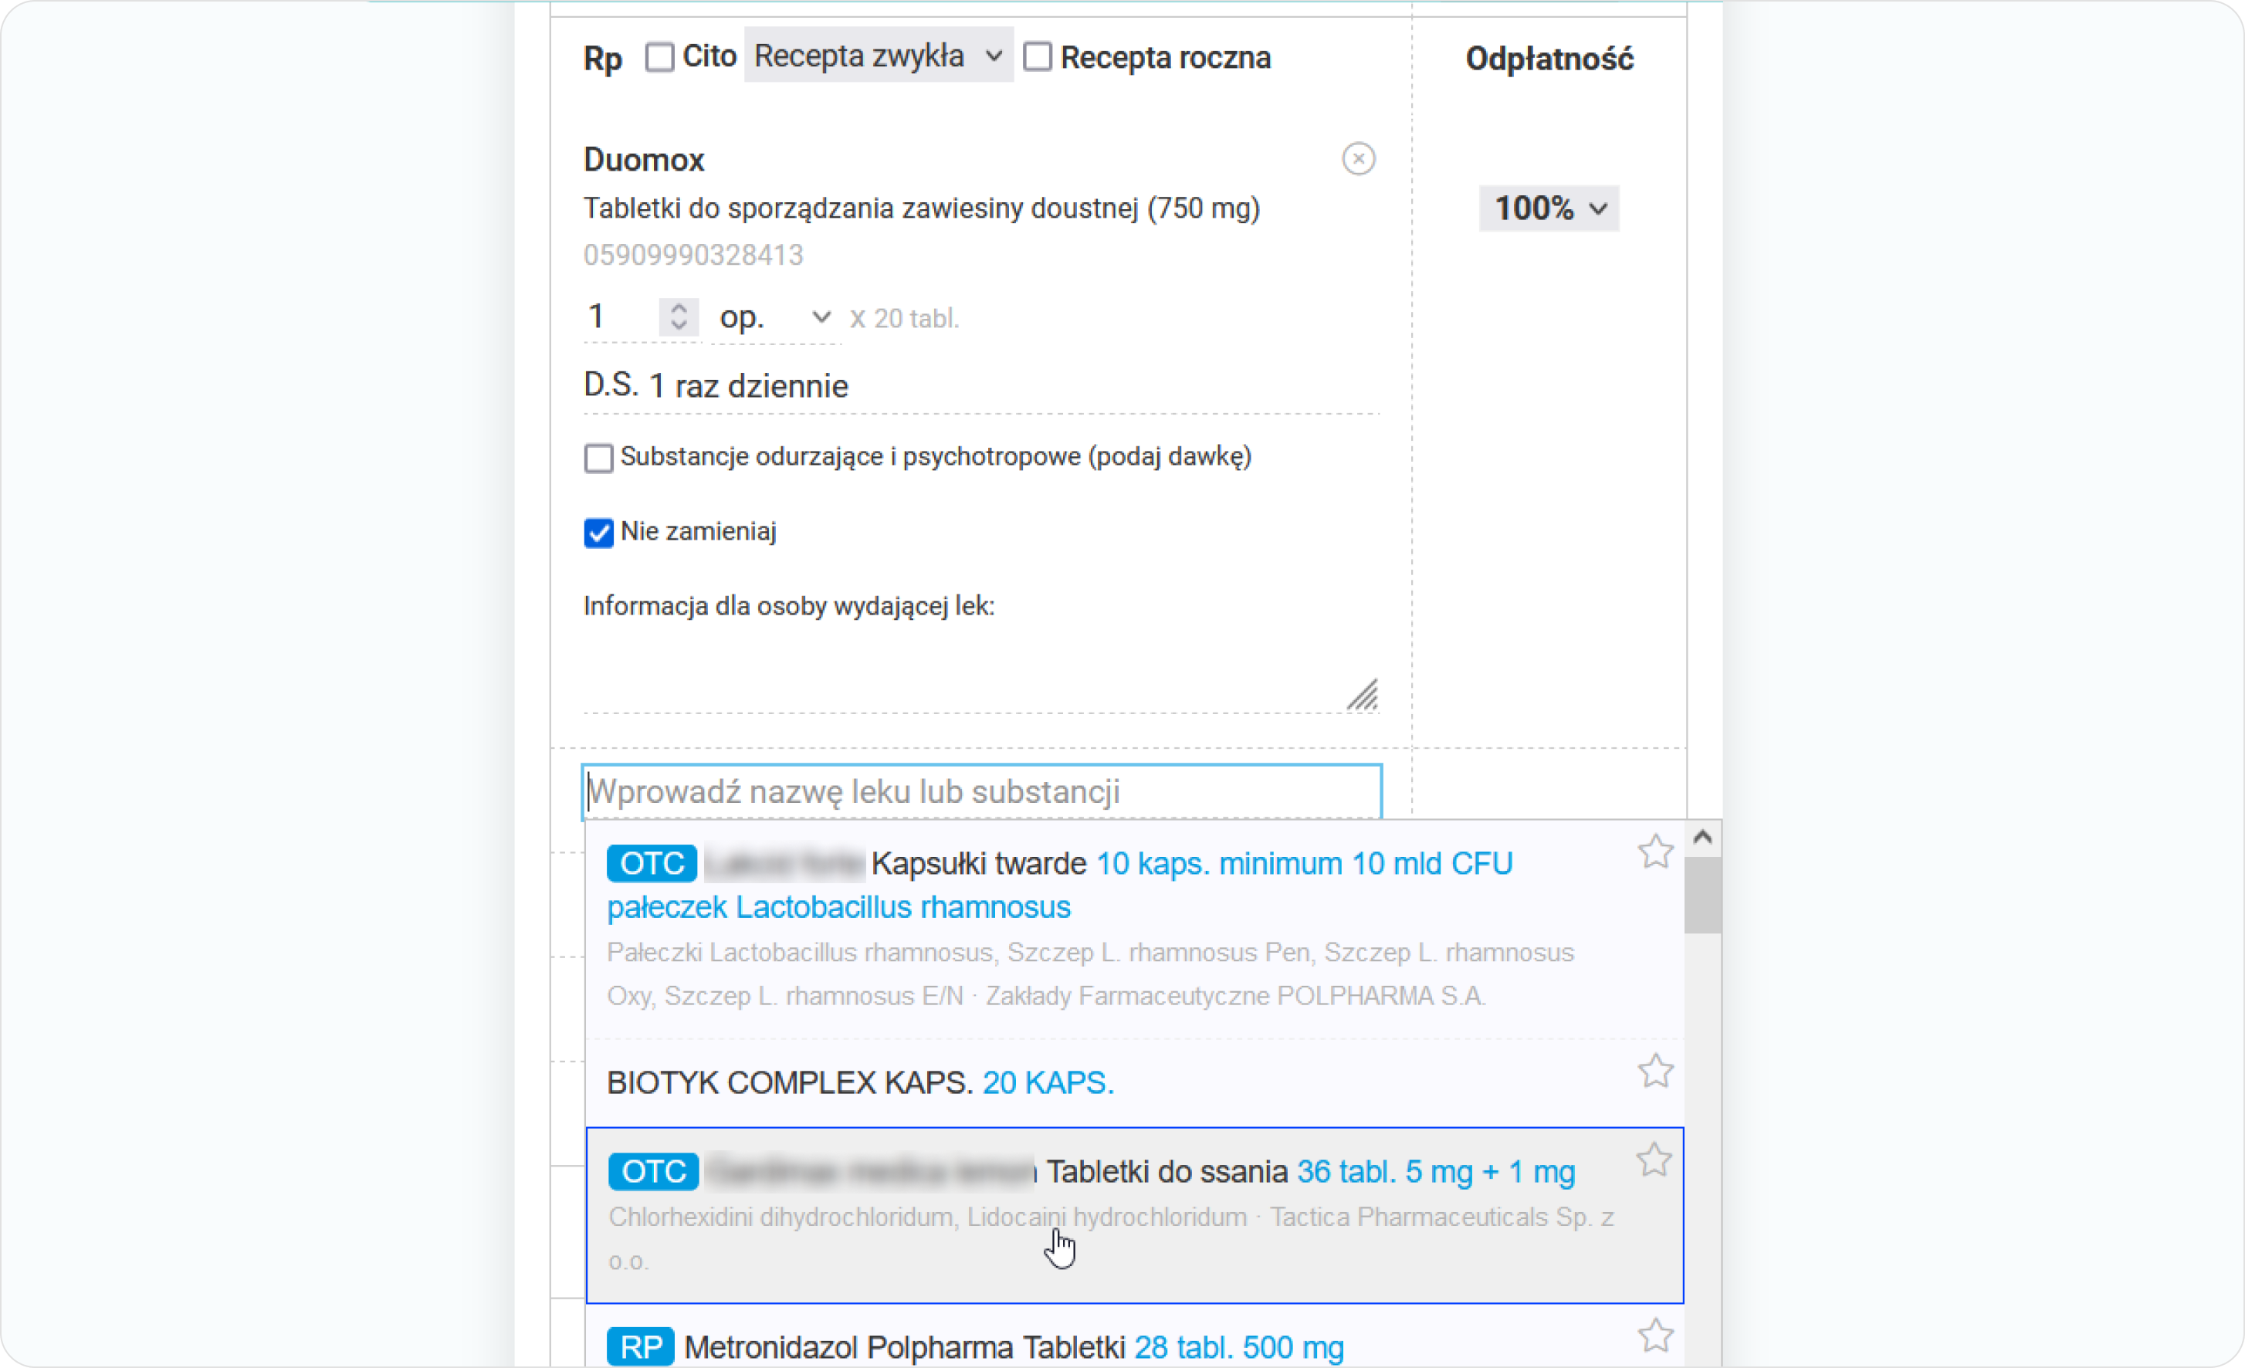Image resolution: width=2245 pixels, height=1368 pixels.
Task: Click the blue OTC badge on lozenges
Action: [652, 1171]
